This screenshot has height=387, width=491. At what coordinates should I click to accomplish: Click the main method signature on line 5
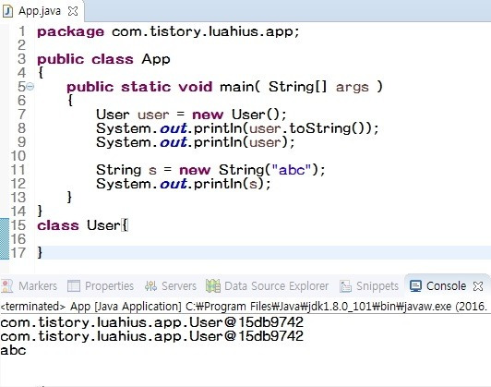[224, 87]
